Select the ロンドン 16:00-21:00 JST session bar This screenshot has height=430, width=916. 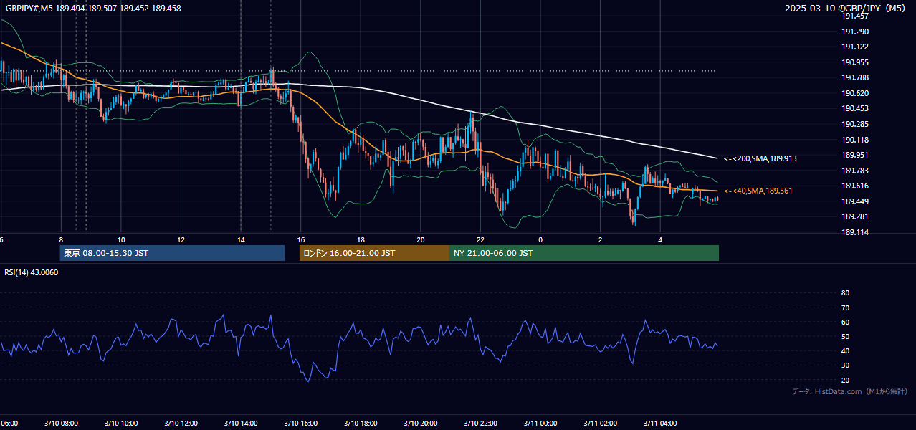[x=374, y=253]
